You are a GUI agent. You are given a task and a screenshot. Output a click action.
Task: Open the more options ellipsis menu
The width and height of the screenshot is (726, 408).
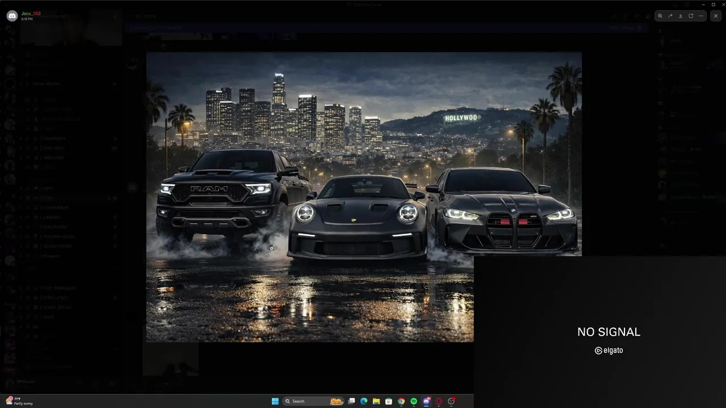coord(701,16)
